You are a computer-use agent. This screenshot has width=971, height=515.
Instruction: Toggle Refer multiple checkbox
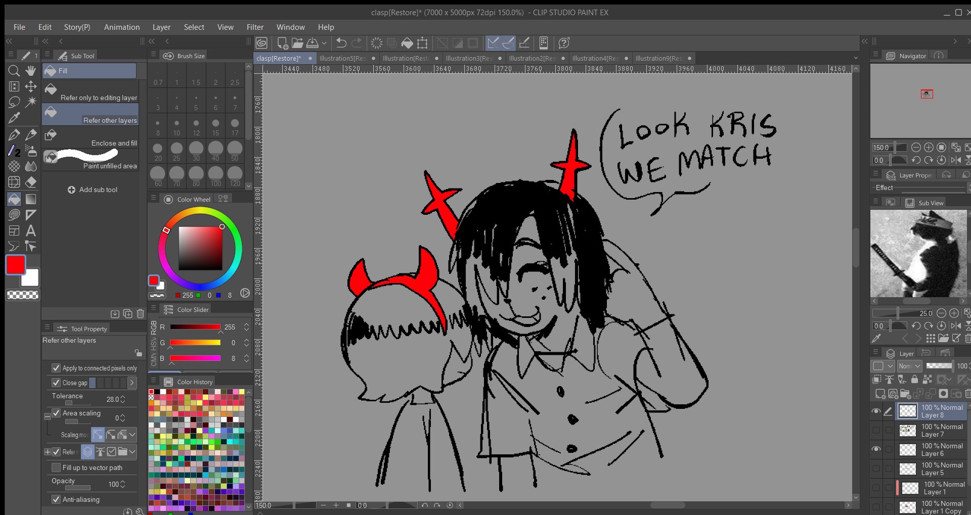coord(56,452)
